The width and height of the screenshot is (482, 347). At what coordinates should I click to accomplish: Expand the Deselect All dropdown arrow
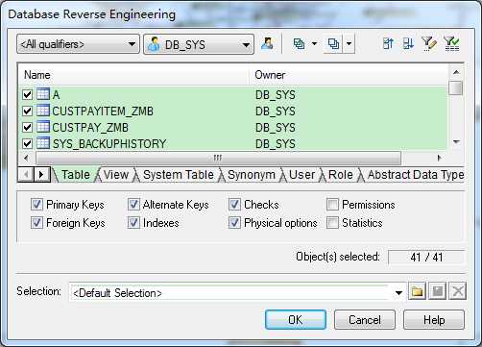tap(349, 43)
